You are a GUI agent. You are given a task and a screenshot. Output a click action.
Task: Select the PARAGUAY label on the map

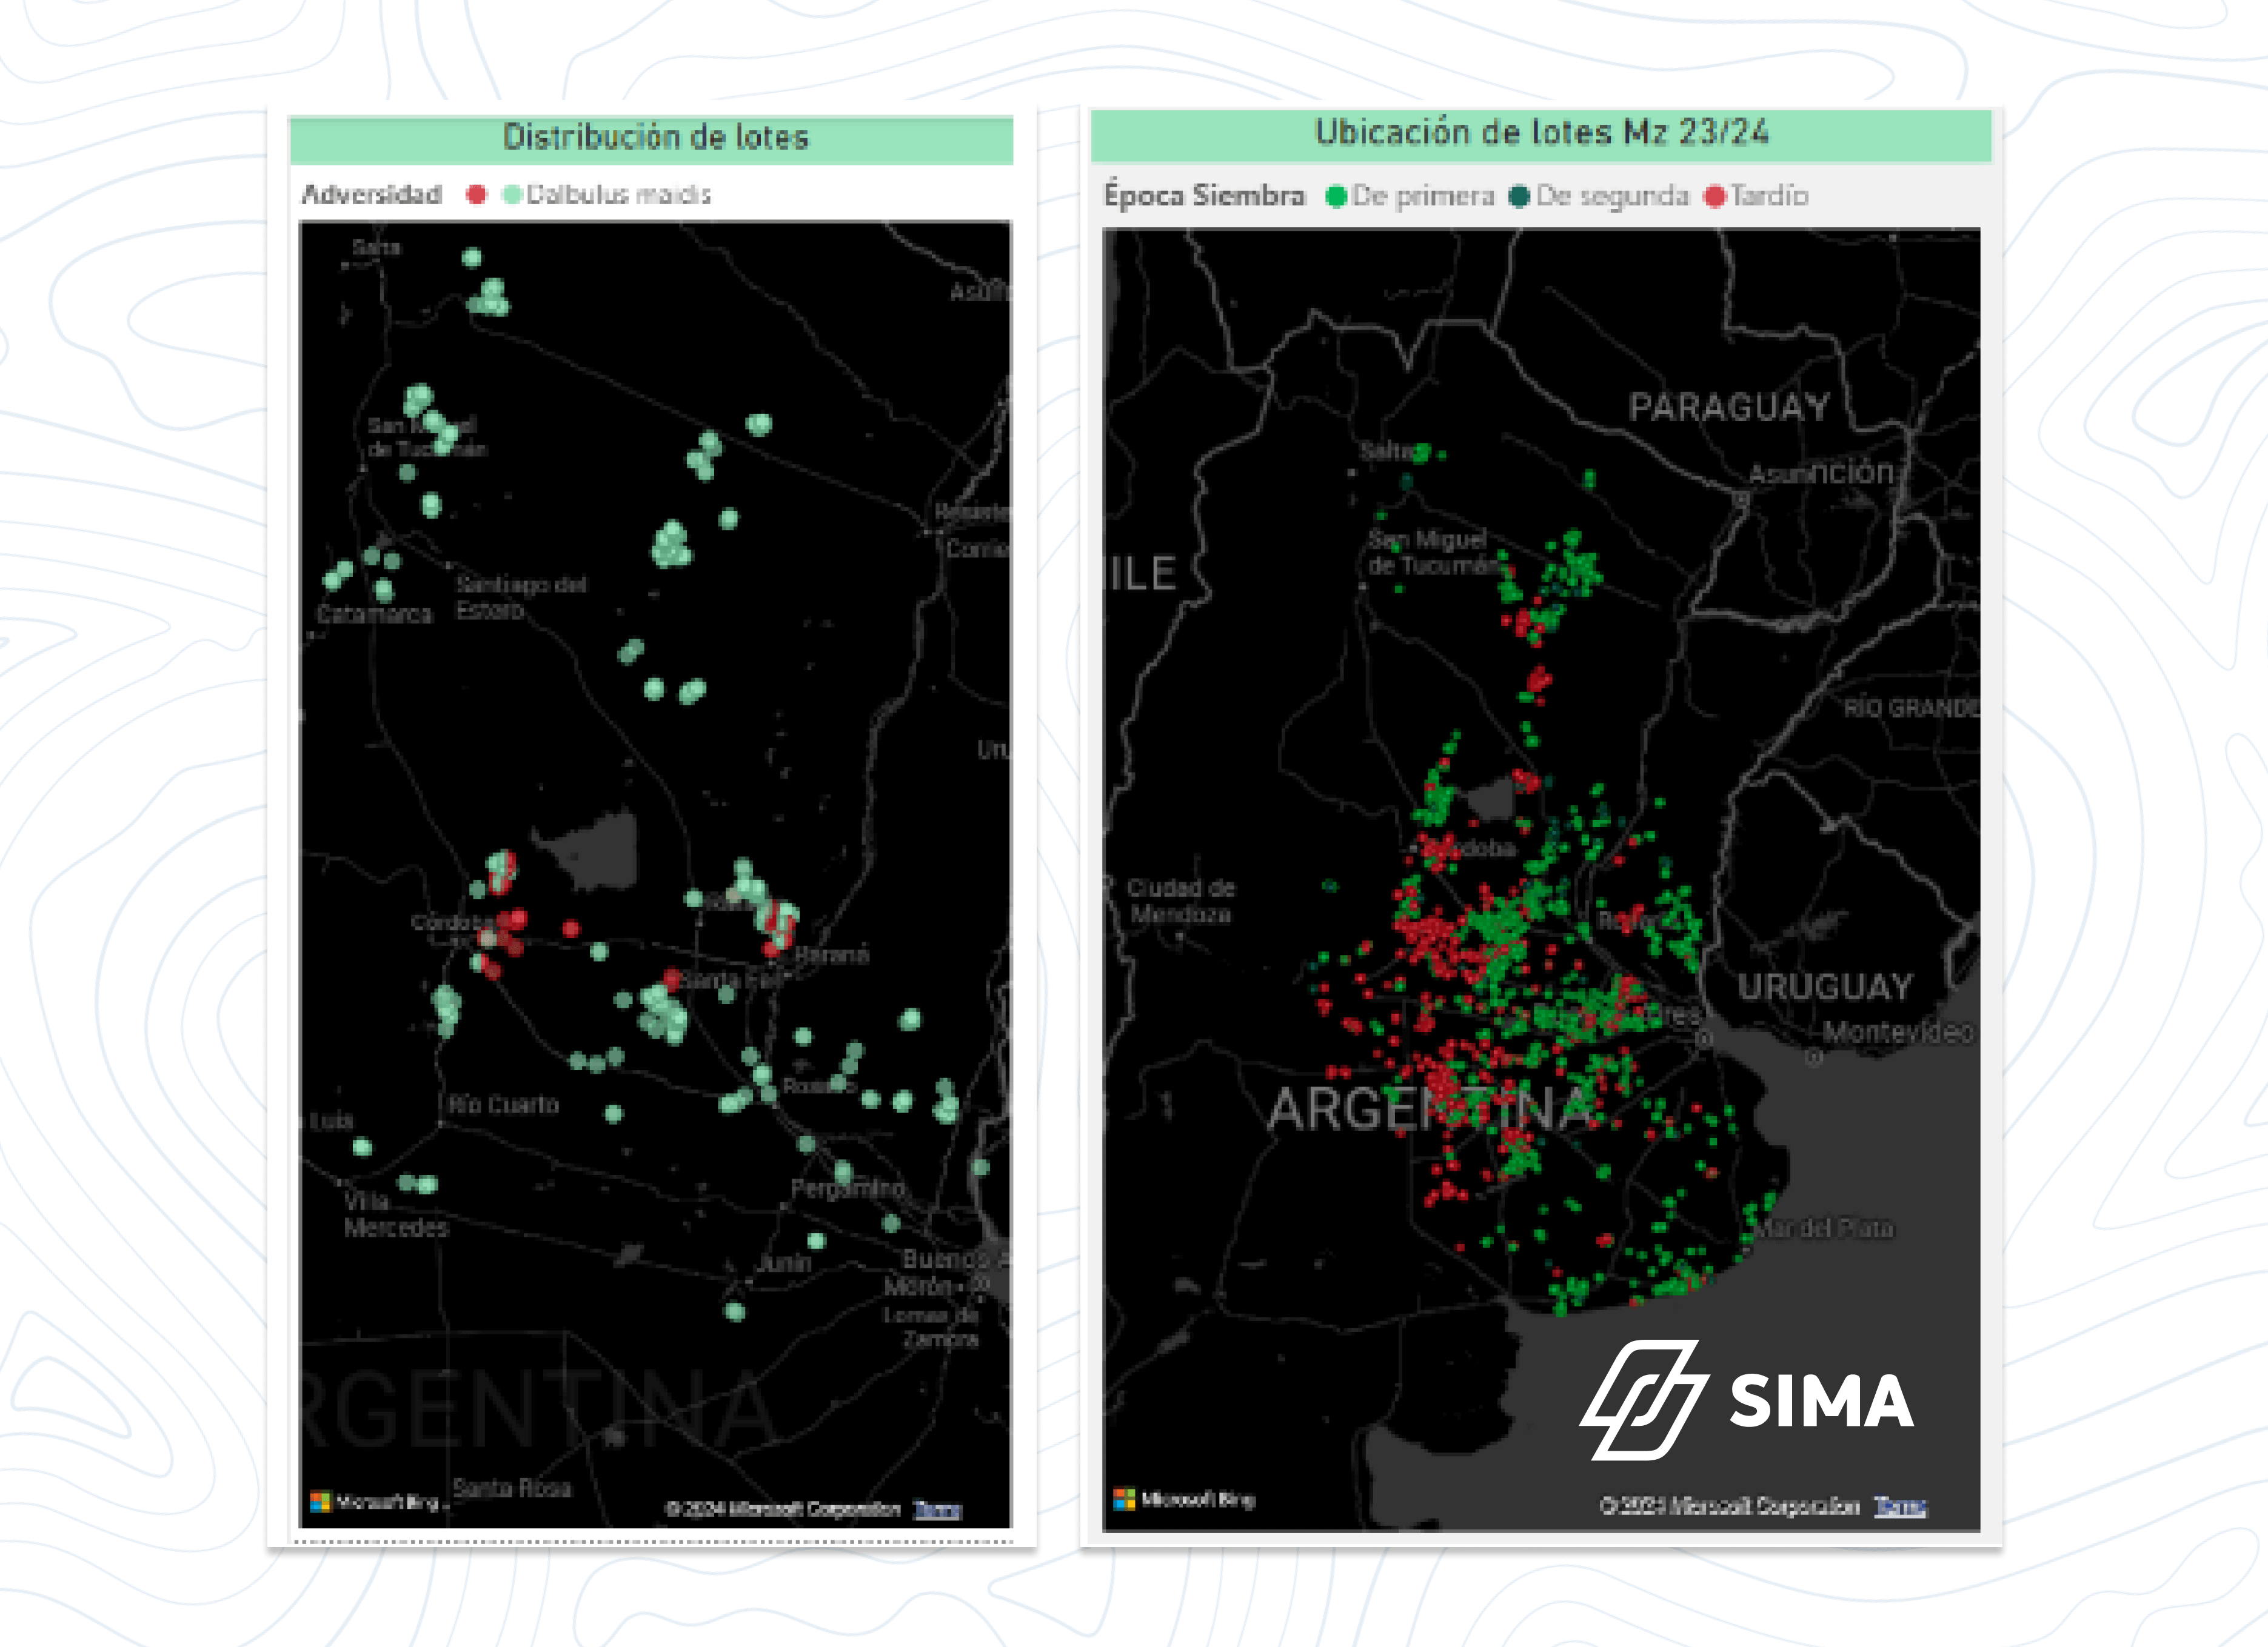[x=1729, y=407]
